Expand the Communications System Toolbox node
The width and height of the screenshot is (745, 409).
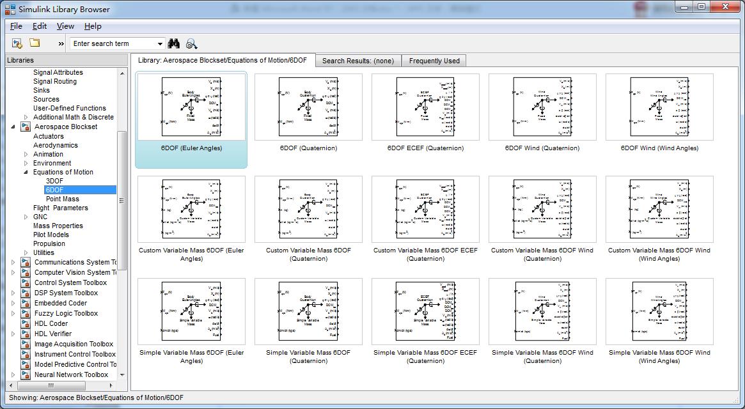13,262
